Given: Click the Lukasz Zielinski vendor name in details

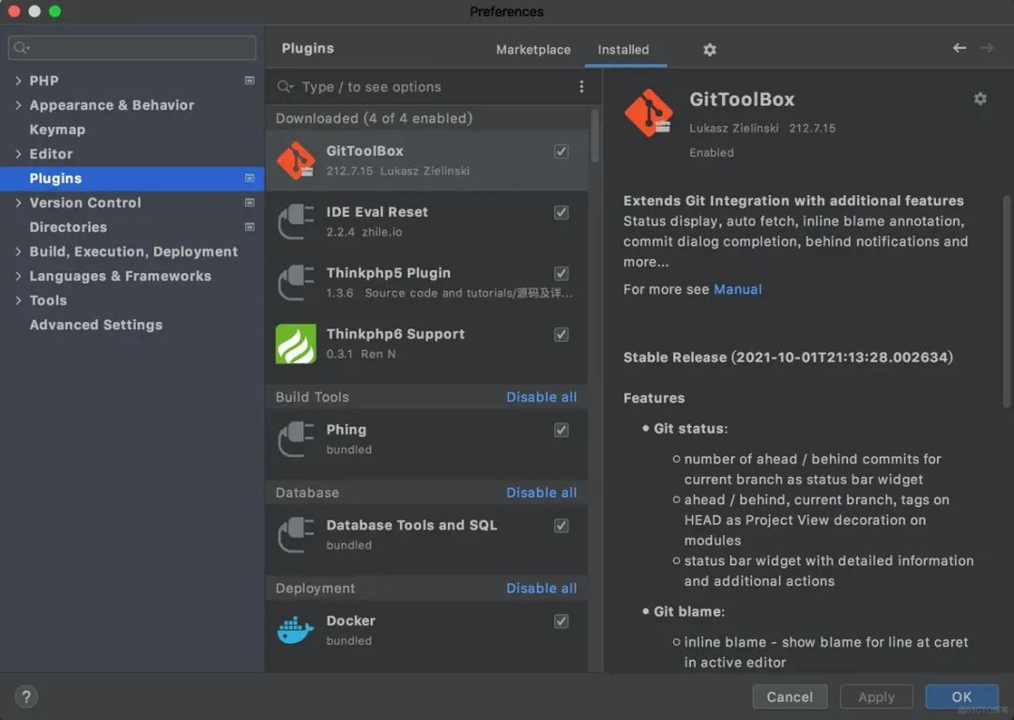Looking at the screenshot, I should (x=733, y=128).
